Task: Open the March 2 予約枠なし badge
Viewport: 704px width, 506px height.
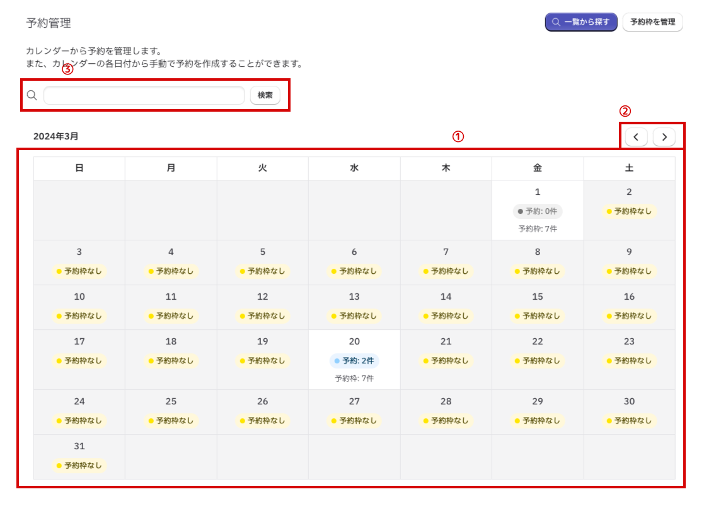Action: pyautogui.click(x=629, y=211)
